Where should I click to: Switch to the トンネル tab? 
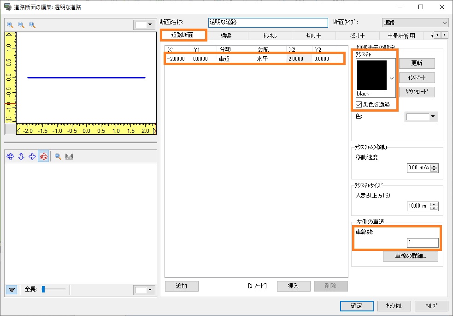[x=270, y=36]
